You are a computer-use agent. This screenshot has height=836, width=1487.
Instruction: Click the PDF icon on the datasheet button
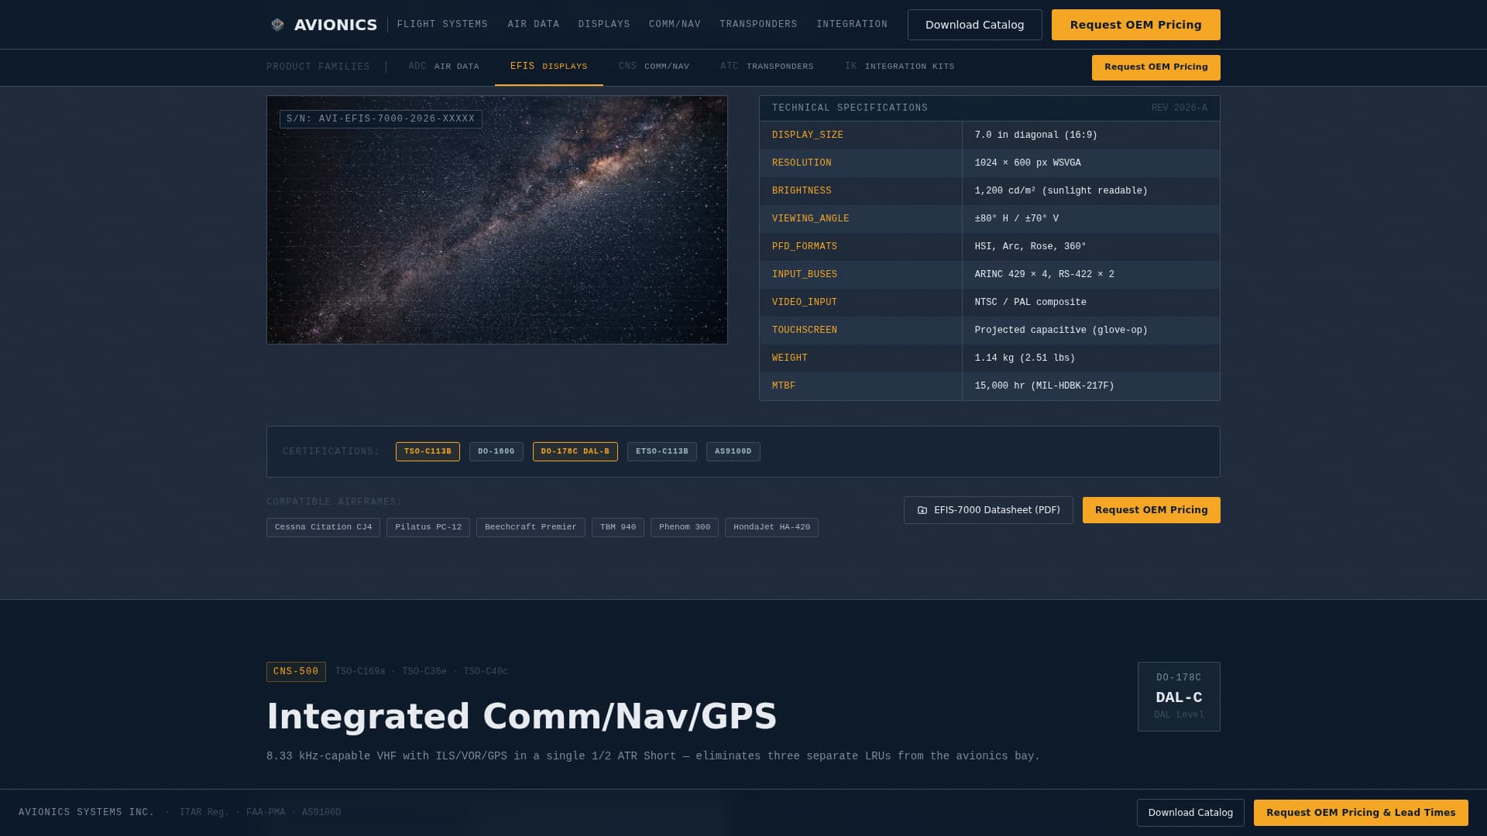922,510
